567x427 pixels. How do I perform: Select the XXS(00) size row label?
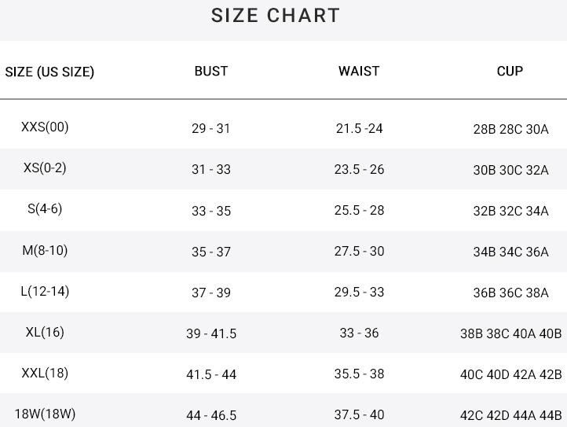click(45, 127)
